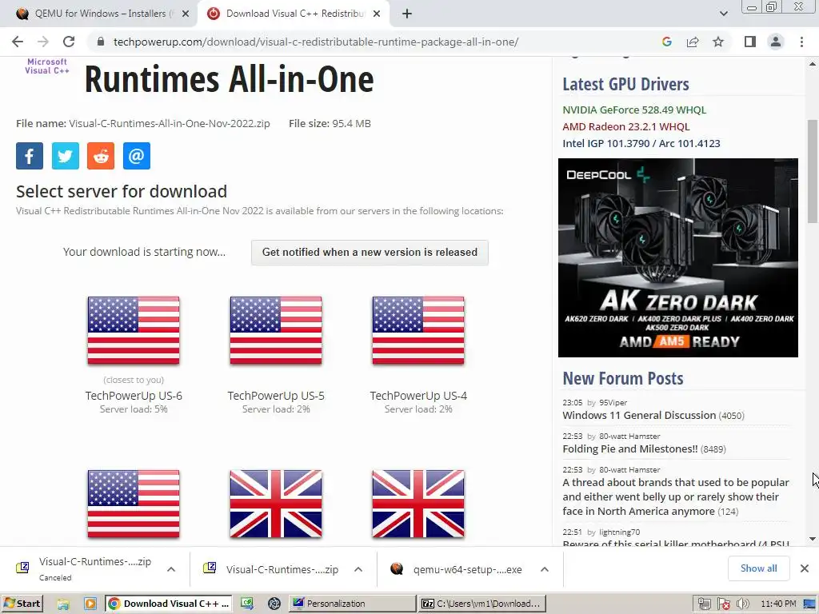The width and height of the screenshot is (819, 614).
Task: Select the right UK flag server
Action: point(418,504)
